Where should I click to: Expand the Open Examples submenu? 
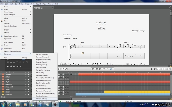[x=31, y=14]
